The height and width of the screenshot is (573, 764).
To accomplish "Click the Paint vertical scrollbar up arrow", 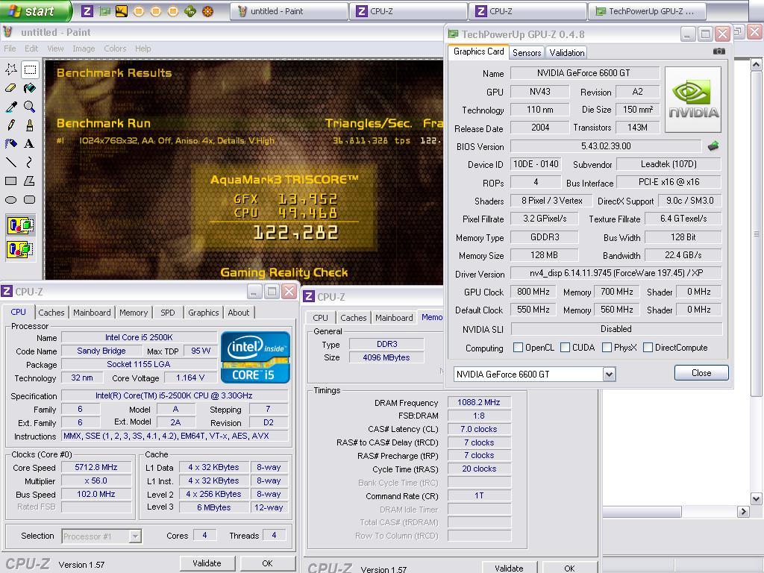I will tap(756, 64).
